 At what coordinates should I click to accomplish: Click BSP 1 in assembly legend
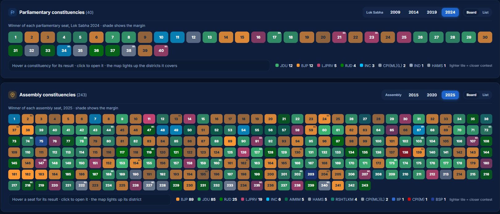coord(438,199)
